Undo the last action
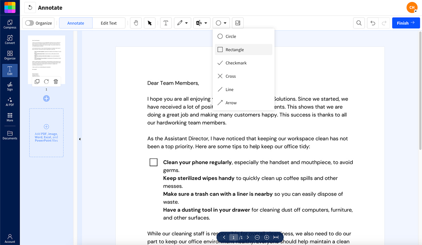The height and width of the screenshot is (245, 422). [373, 23]
